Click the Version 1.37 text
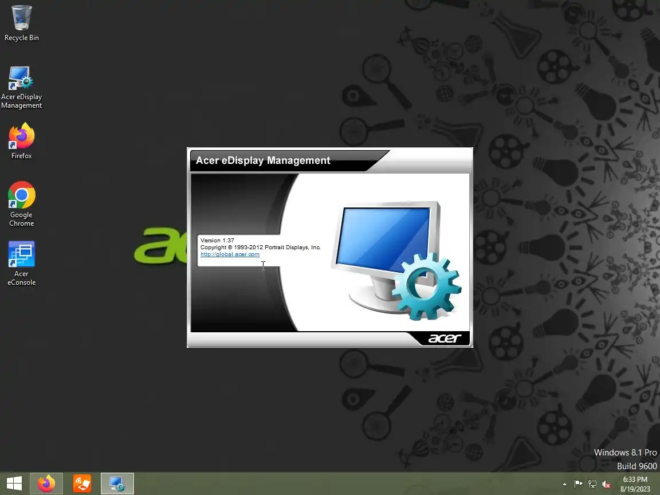 (x=217, y=241)
